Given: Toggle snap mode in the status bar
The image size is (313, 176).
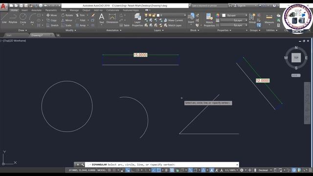Looking at the screenshot, I should (x=114, y=170).
